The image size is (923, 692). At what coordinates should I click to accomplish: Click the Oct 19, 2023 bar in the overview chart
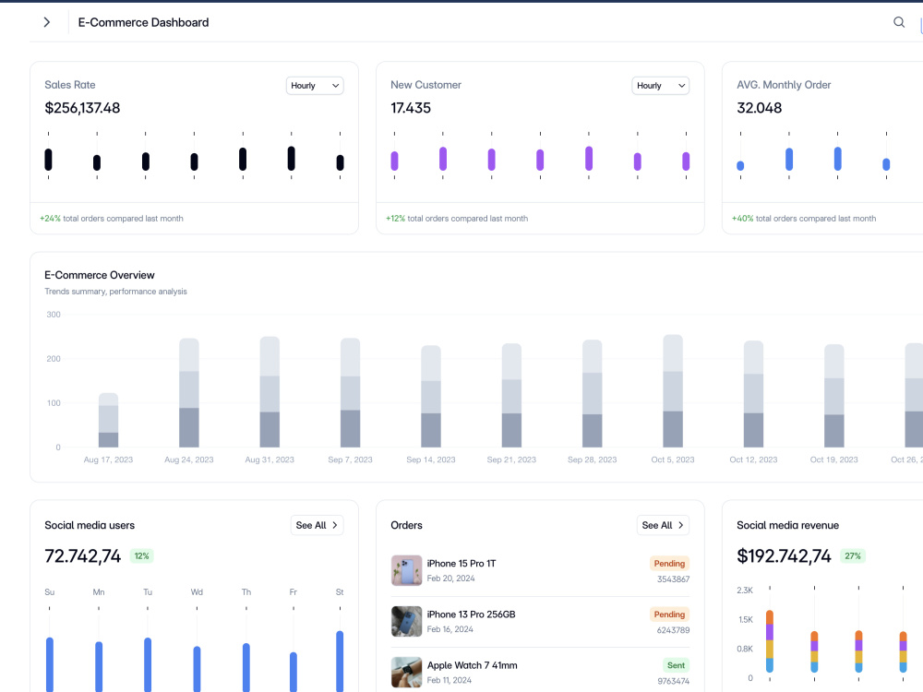[x=834, y=396]
